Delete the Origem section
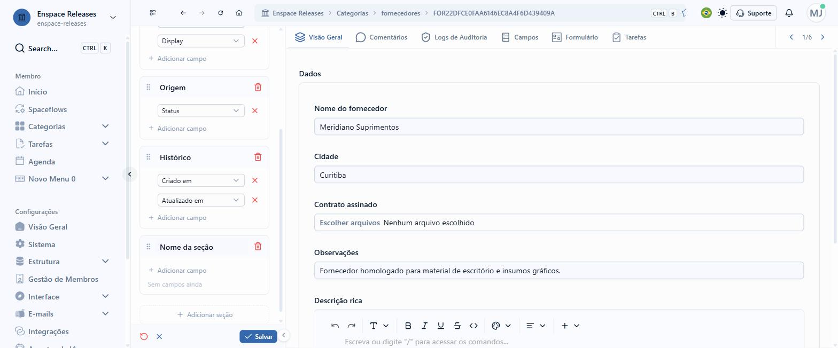838x348 pixels. point(258,87)
